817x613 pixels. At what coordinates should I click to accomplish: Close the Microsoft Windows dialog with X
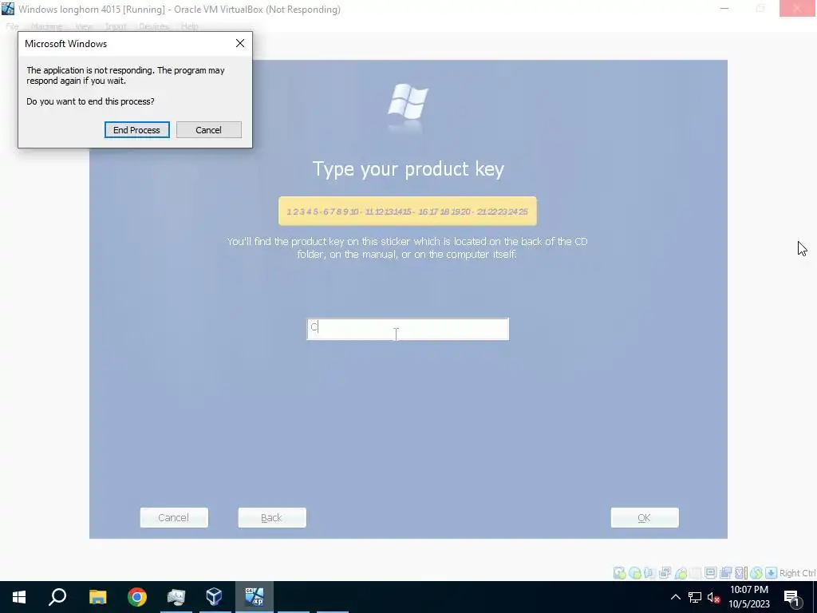[239, 43]
